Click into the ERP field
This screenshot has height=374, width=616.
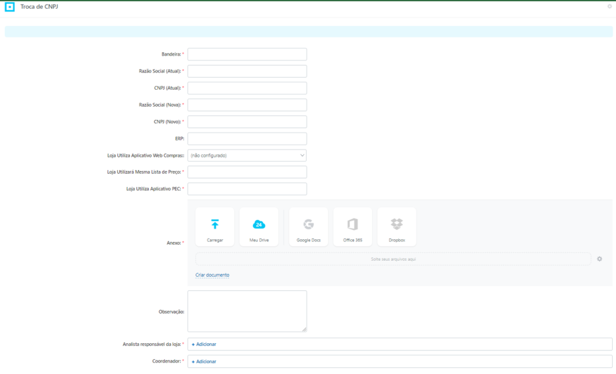coord(247,139)
